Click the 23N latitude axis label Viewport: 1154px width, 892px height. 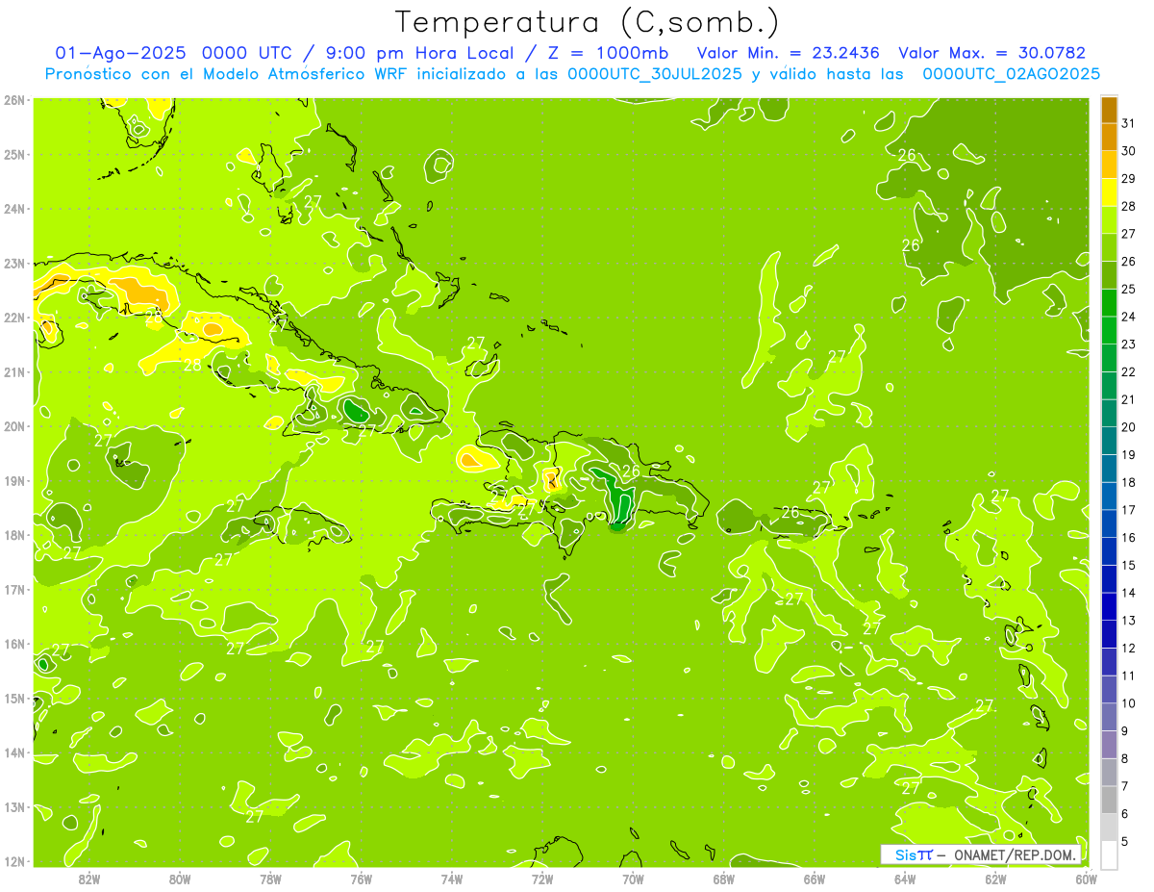(x=14, y=264)
